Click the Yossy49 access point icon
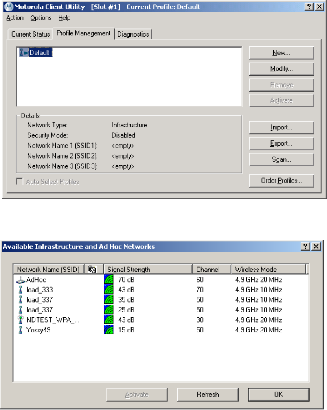The height and width of the screenshot is (410, 327). (x=20, y=330)
